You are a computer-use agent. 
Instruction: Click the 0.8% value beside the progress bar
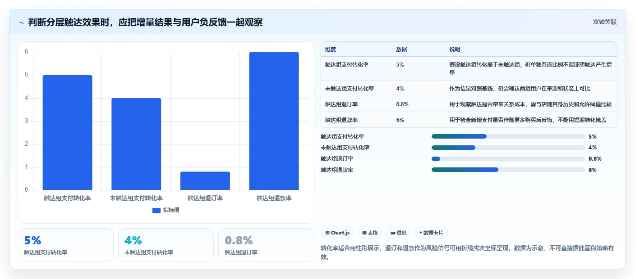(595, 159)
